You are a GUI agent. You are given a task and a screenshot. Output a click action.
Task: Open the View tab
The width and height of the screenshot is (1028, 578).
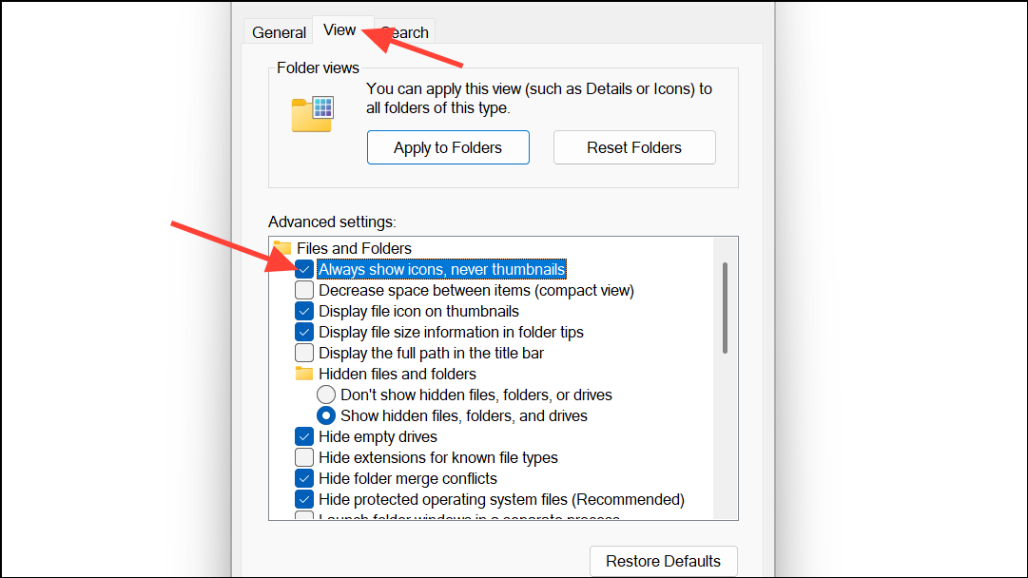[x=341, y=29]
